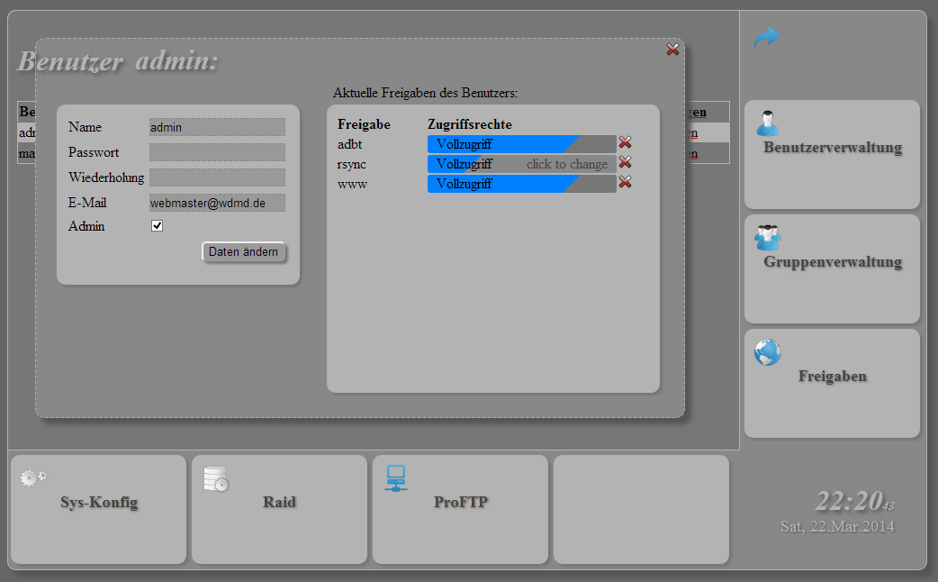
Task: Click the Zugriffsrechte column header
Action: [x=470, y=124]
